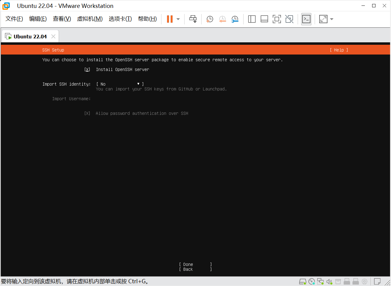Click the webcam device status icon
This screenshot has width=391, height=286.
[x=365, y=281]
